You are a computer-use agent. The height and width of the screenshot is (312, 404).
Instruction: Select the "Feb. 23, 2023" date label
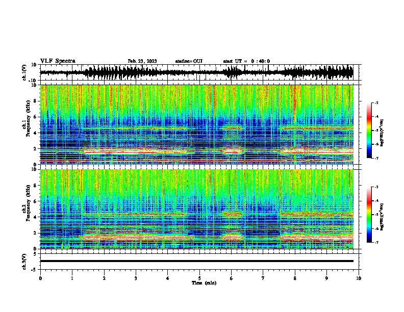[x=142, y=61]
